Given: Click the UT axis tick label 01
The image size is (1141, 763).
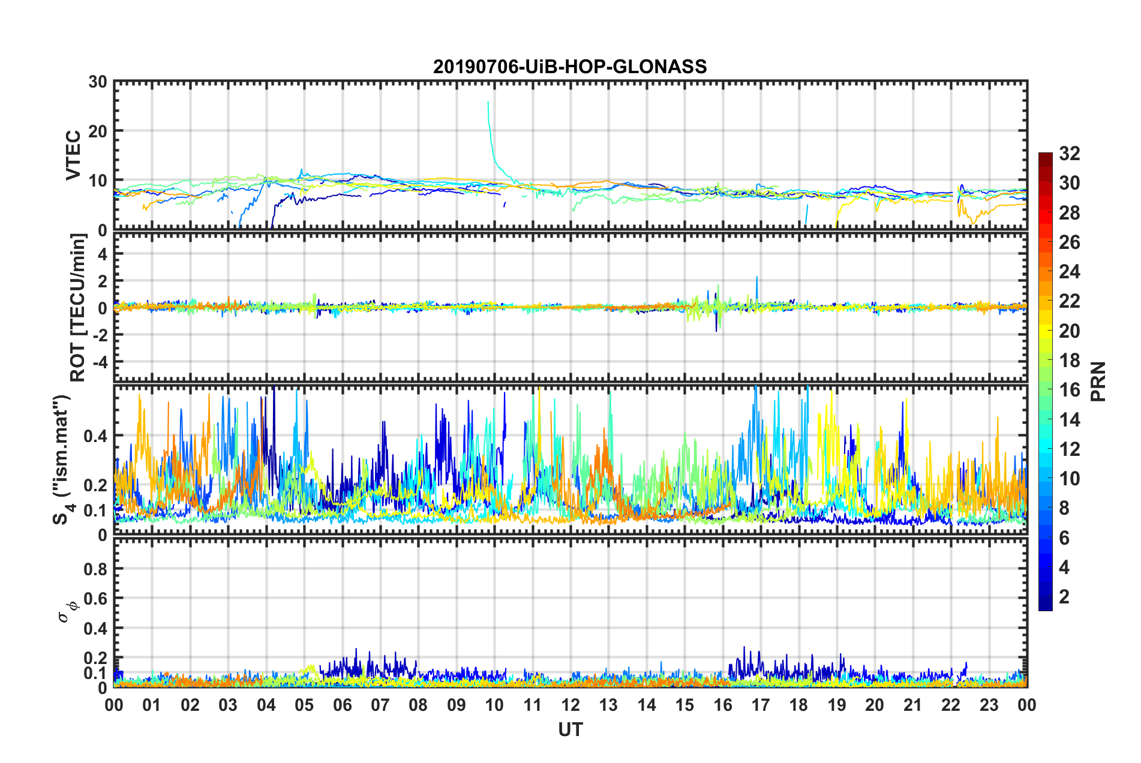Looking at the screenshot, I should pos(152,705).
